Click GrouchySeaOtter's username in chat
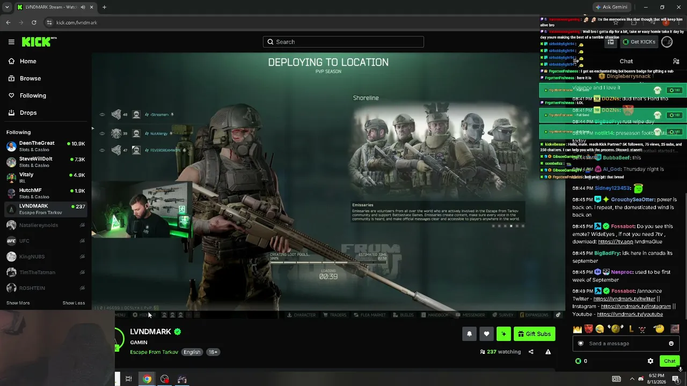The image size is (687, 386). coord(633,199)
